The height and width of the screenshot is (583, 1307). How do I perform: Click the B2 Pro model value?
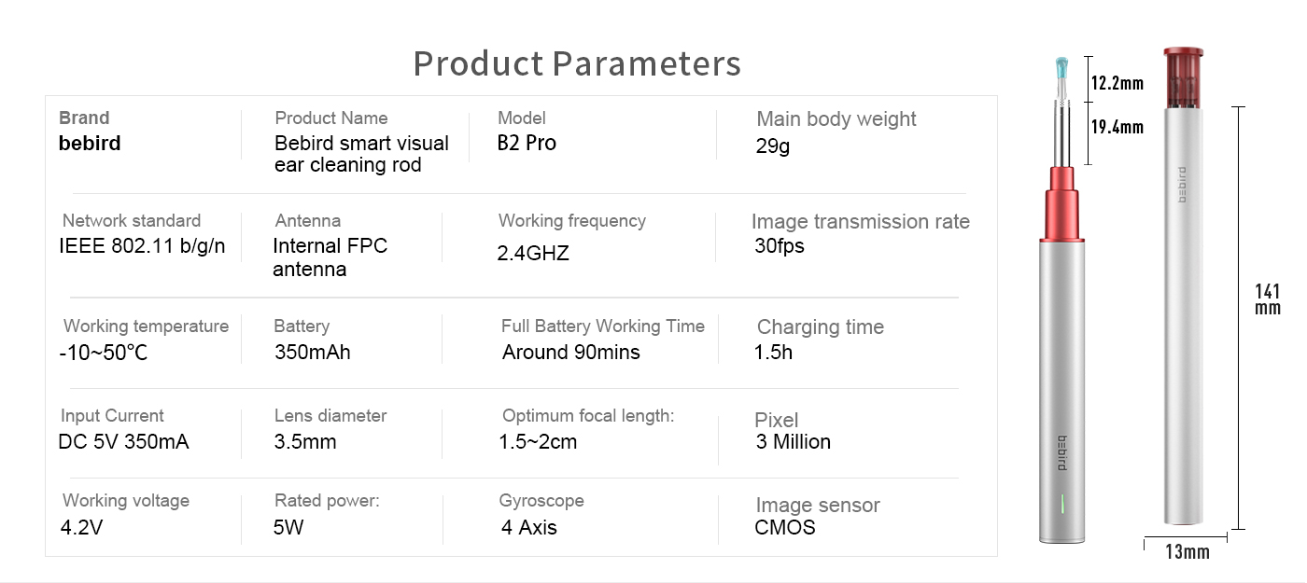pyautogui.click(x=527, y=143)
